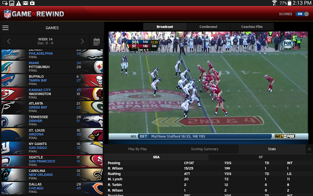Select Carolina vs New Orleans game

coord(52,174)
